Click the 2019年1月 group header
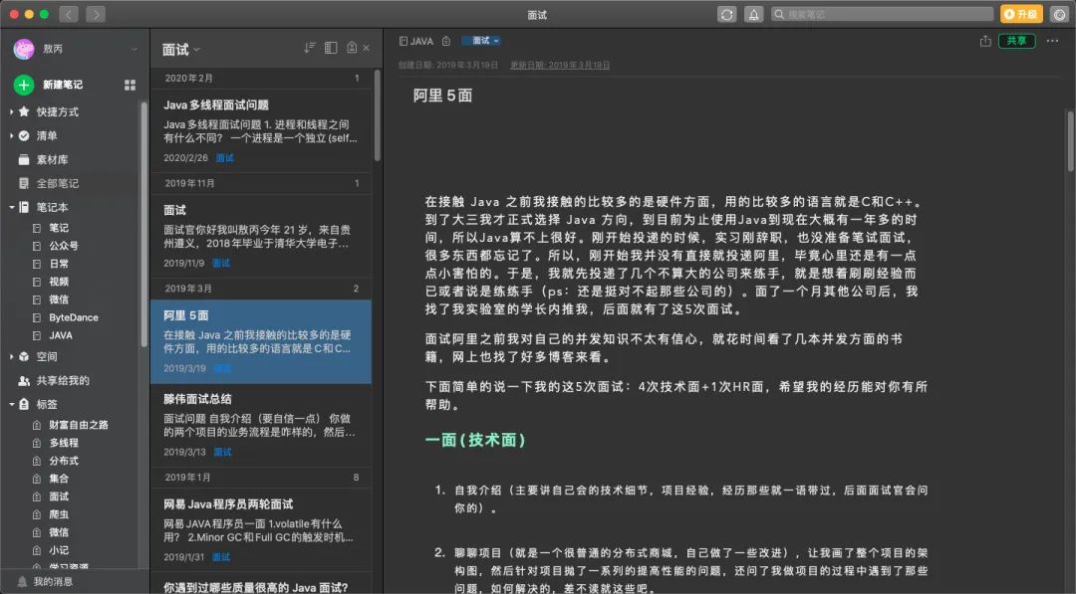 pos(261,478)
